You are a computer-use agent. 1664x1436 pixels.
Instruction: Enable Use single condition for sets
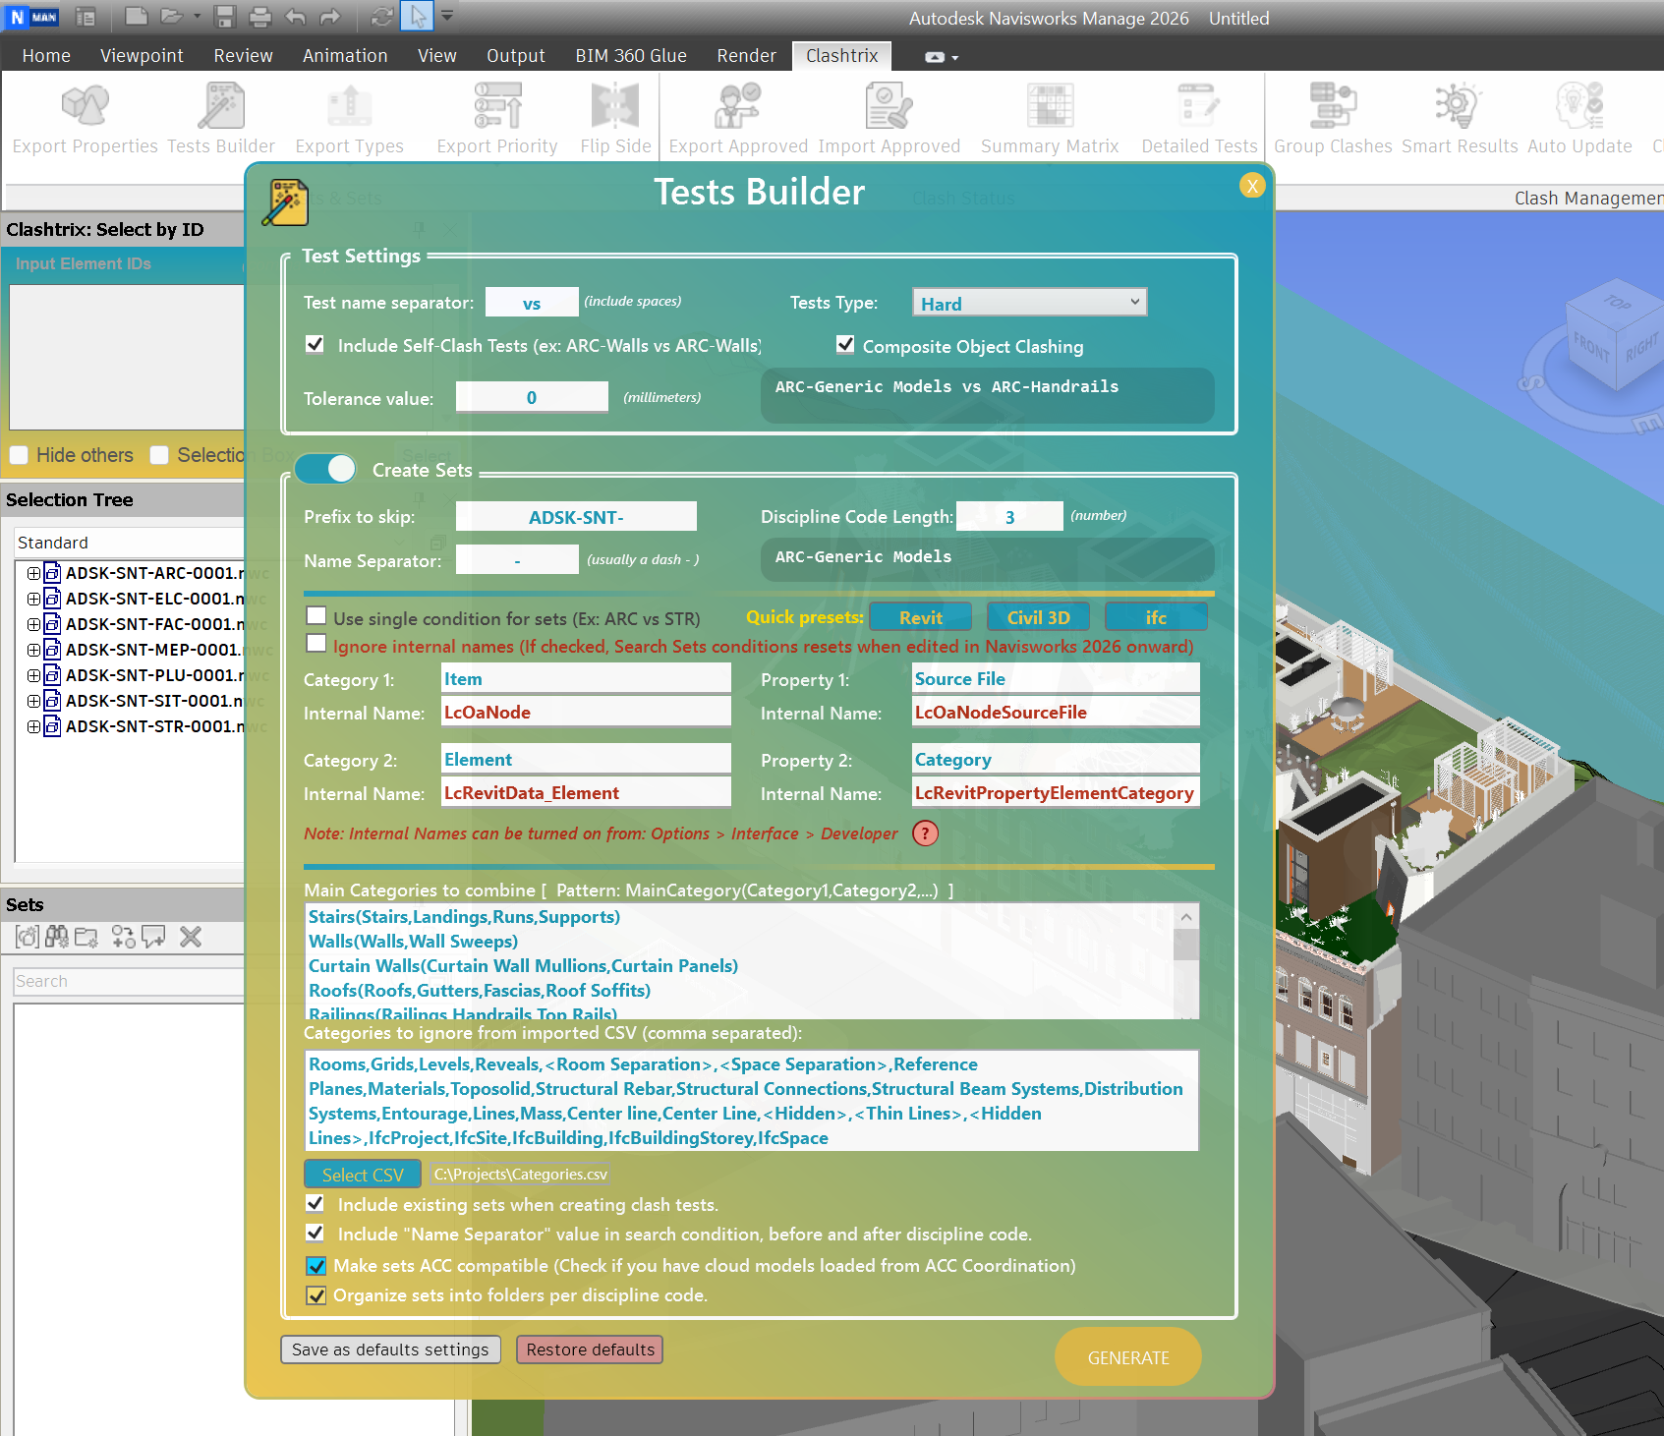point(316,616)
